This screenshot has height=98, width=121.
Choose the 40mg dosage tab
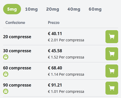point(74,9)
